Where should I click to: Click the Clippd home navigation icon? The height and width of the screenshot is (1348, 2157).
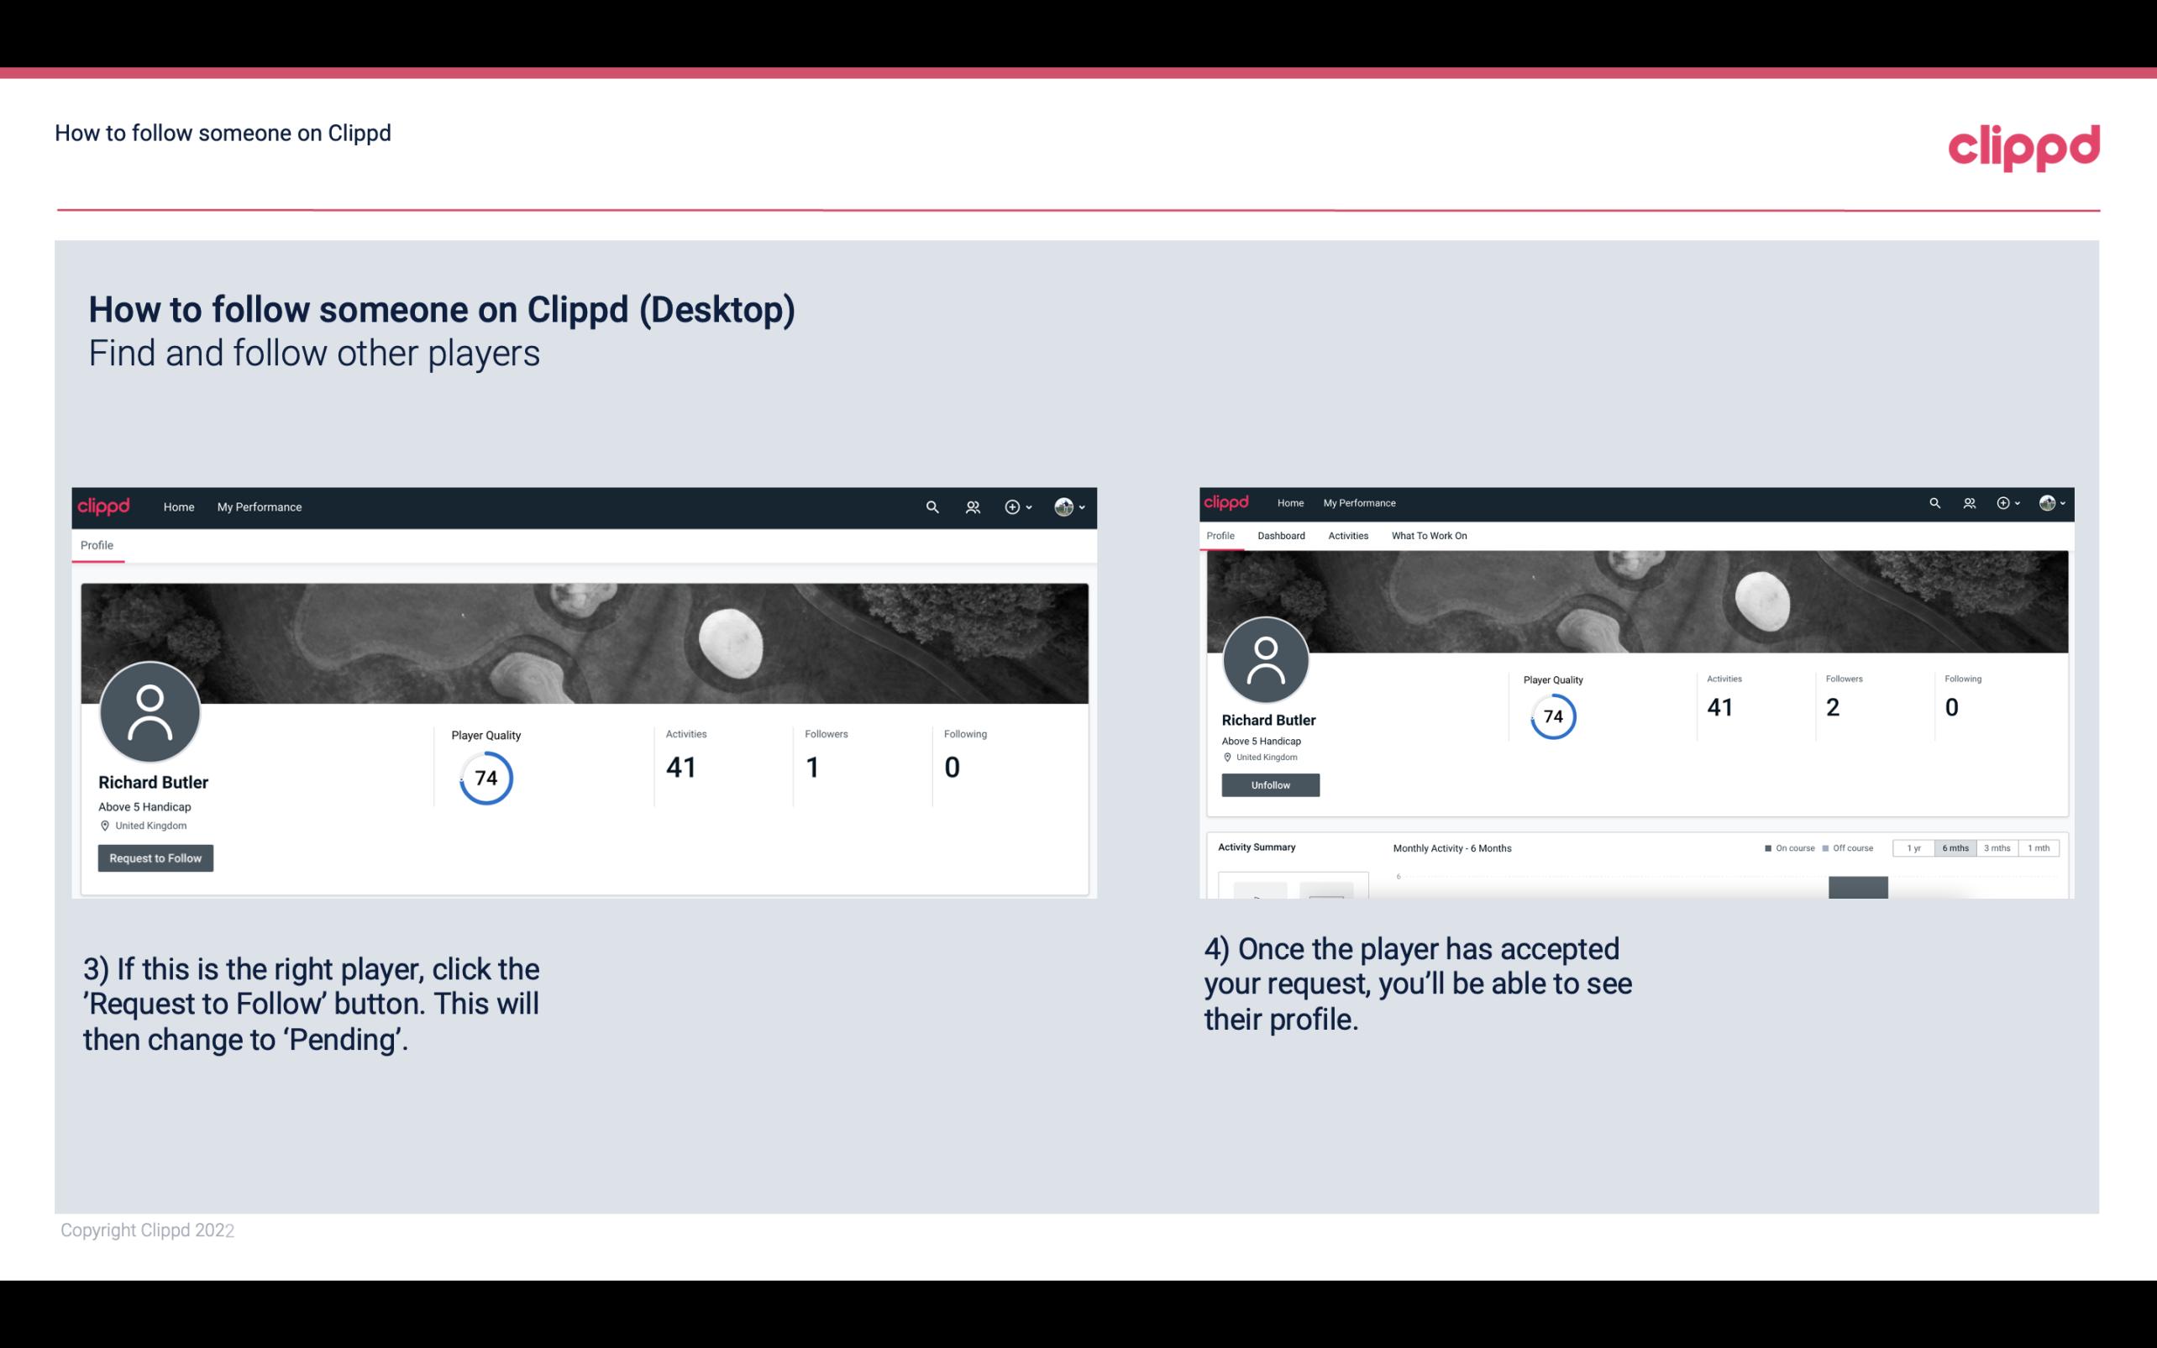(177, 505)
